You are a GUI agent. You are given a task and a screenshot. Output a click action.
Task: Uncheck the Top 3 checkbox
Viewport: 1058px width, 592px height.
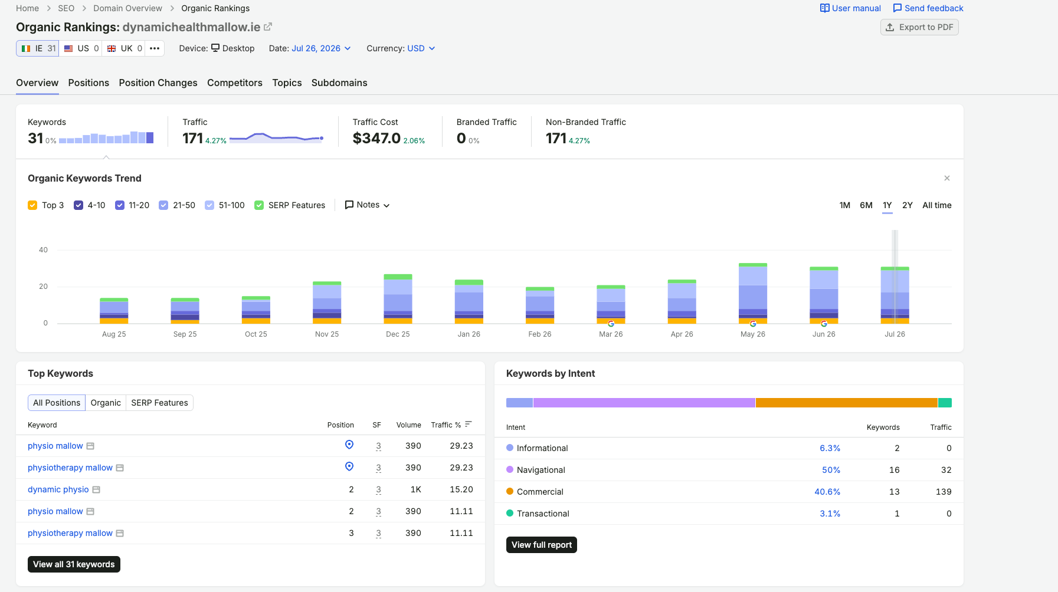32,205
